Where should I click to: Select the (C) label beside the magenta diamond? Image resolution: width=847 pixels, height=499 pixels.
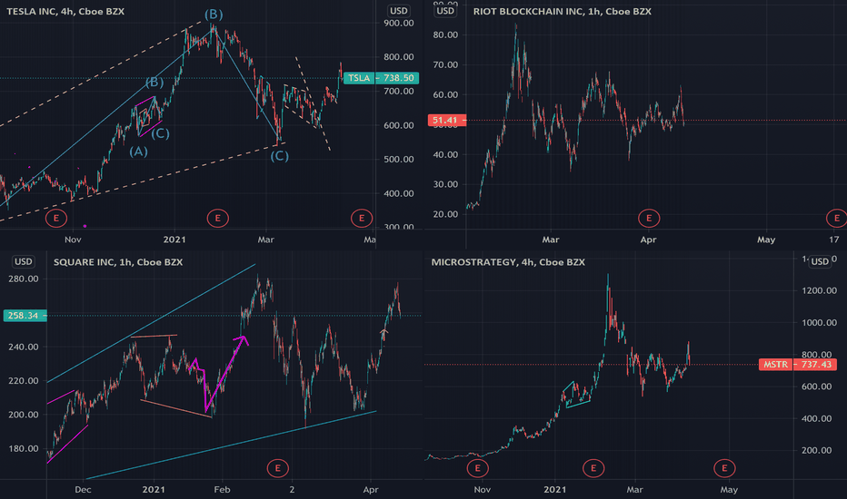click(x=161, y=133)
